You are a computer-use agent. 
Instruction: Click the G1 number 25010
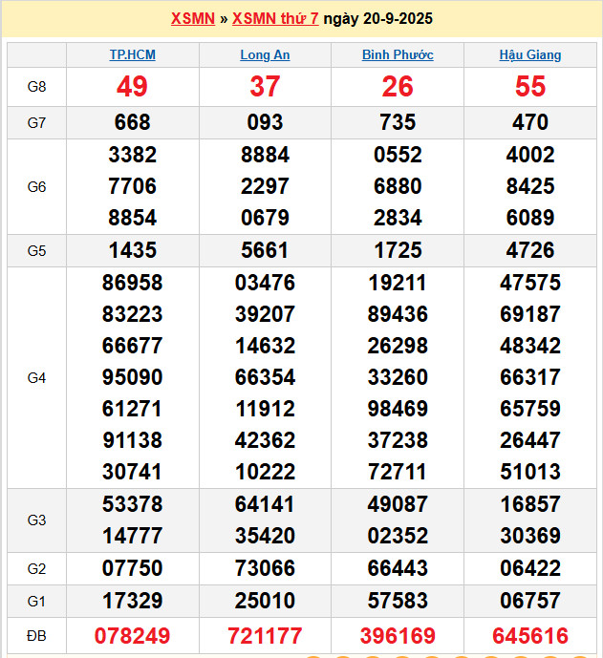pos(265,601)
